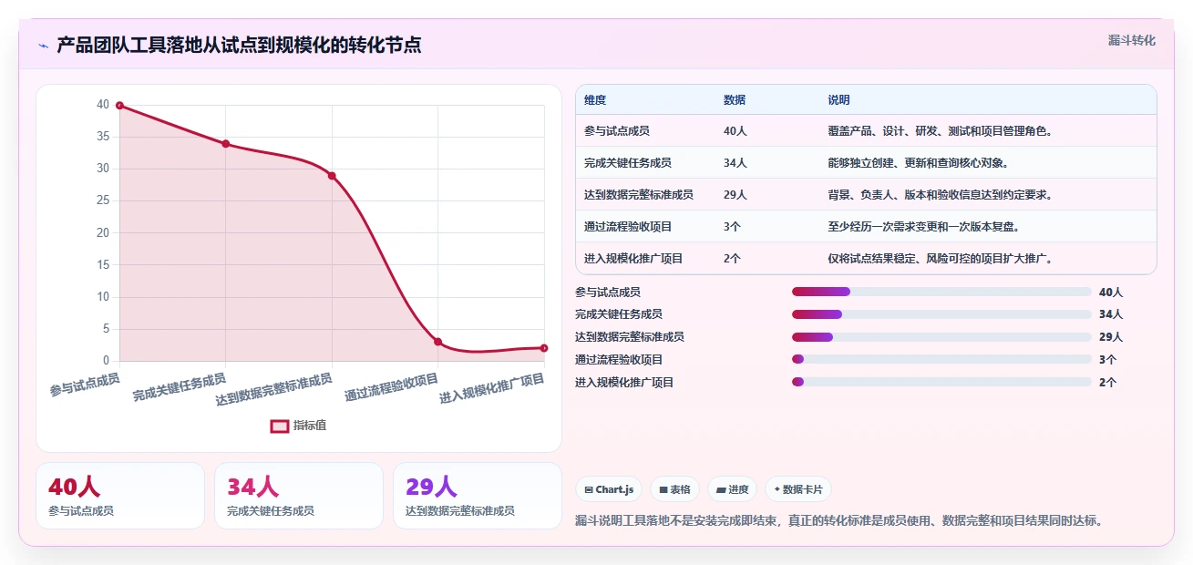Click the 通过流程验收项目 progress bar

(941, 360)
